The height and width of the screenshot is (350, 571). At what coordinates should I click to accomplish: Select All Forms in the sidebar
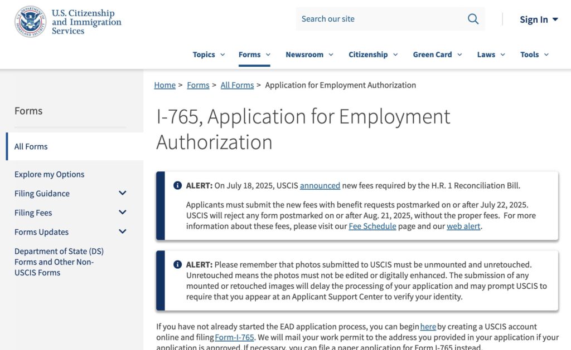[x=31, y=146]
